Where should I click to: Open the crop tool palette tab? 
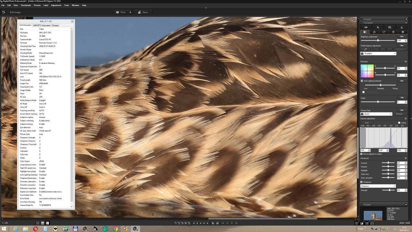click(x=378, y=27)
